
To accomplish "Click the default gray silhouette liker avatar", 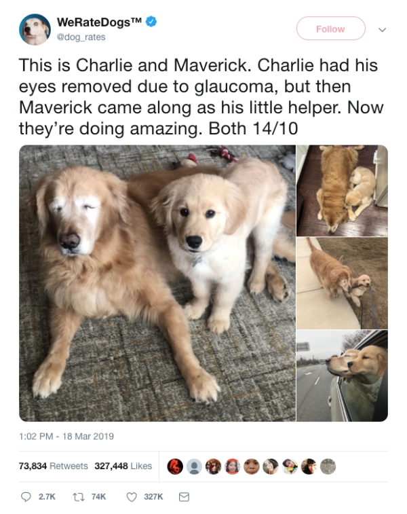I will pyautogui.click(x=194, y=466).
